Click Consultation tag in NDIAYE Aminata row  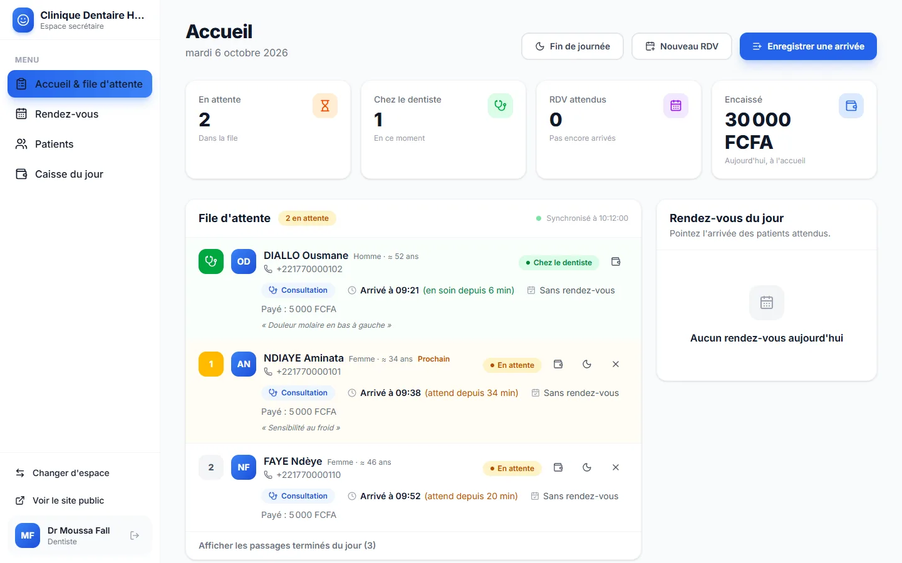point(298,393)
